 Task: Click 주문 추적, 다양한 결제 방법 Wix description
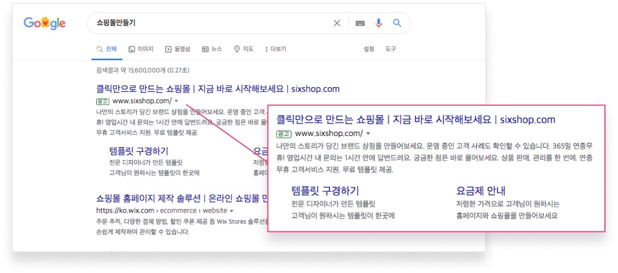pos(182,221)
